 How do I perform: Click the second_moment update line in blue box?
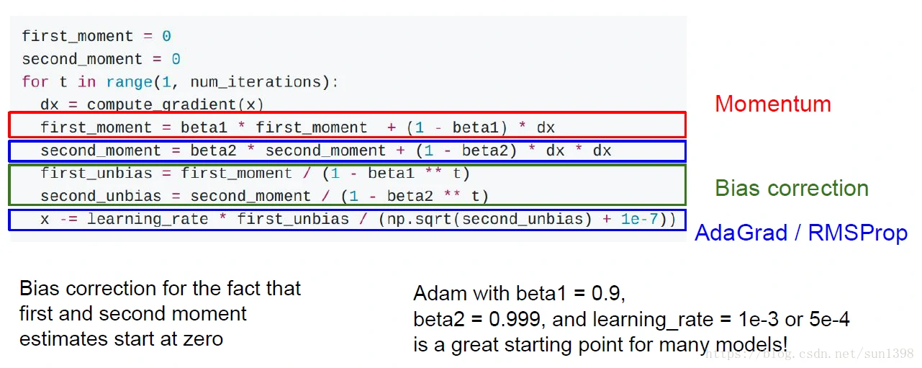pos(325,151)
